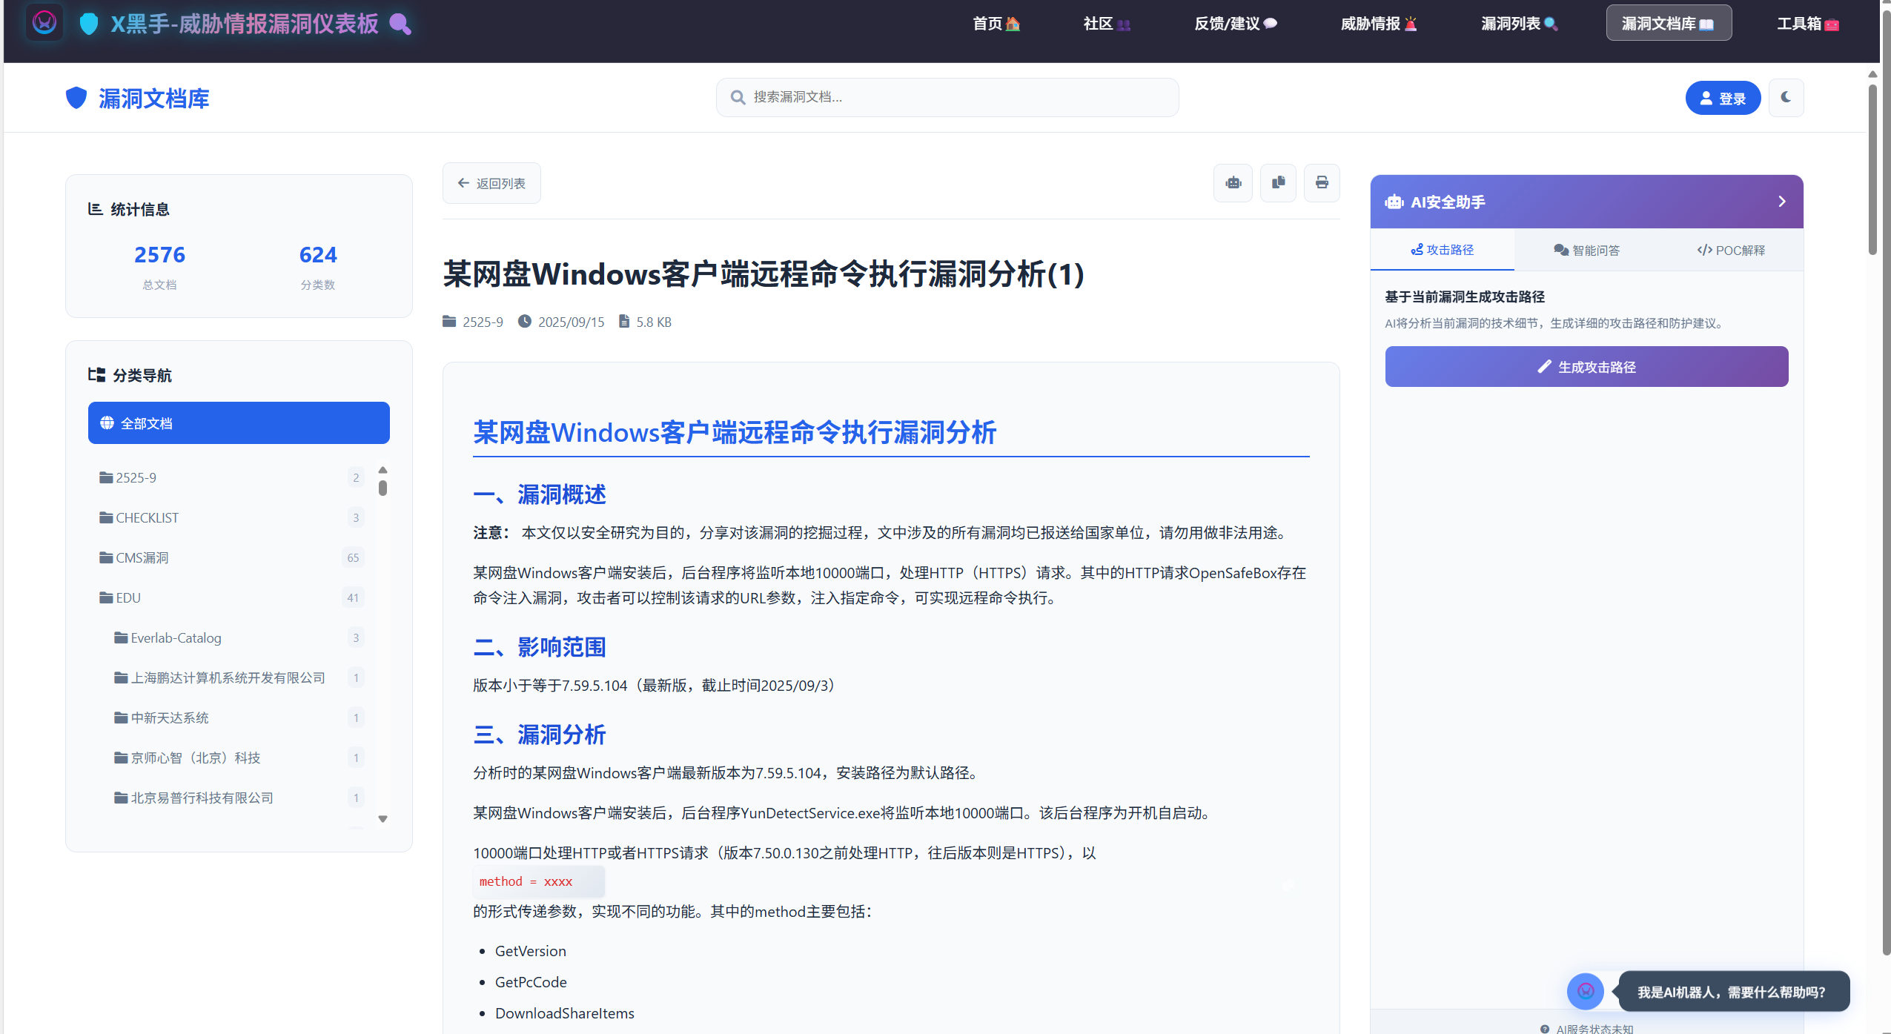Switch to the 智能问答 tab
Viewport: 1891px width, 1034px height.
pyautogui.click(x=1586, y=250)
